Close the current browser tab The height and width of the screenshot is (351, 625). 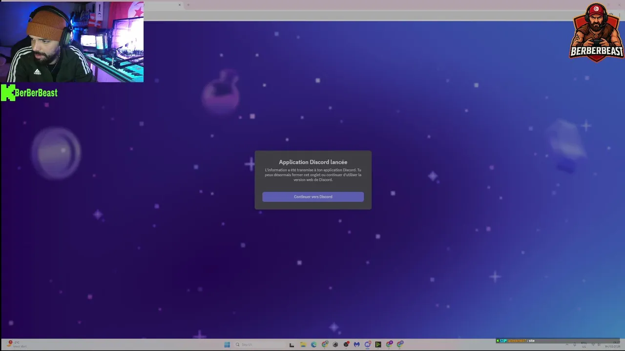tap(179, 5)
